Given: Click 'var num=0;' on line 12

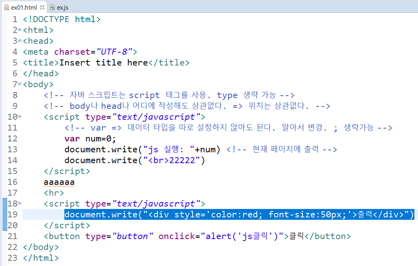Looking at the screenshot, I should [x=90, y=139].
